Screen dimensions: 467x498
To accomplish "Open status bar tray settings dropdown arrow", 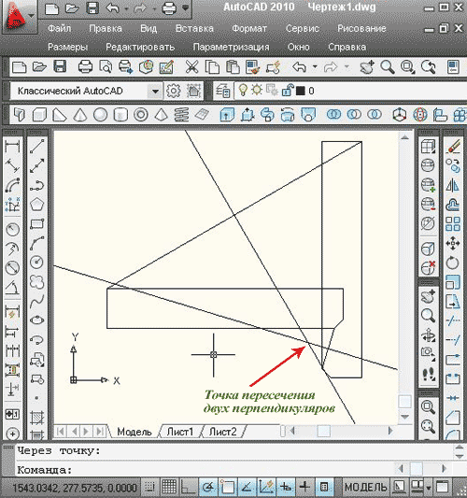I will 430,487.
